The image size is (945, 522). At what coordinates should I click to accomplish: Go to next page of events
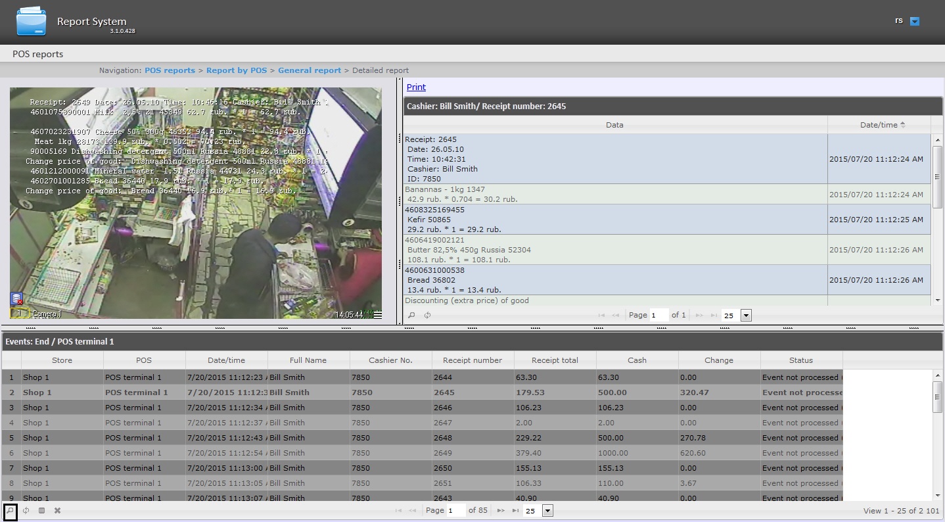(501, 511)
